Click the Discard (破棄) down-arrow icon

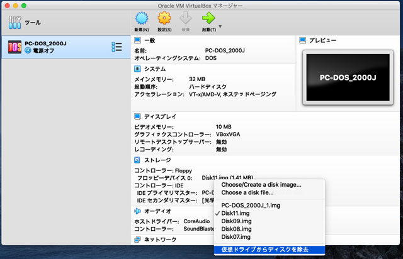pyautogui.click(x=186, y=18)
